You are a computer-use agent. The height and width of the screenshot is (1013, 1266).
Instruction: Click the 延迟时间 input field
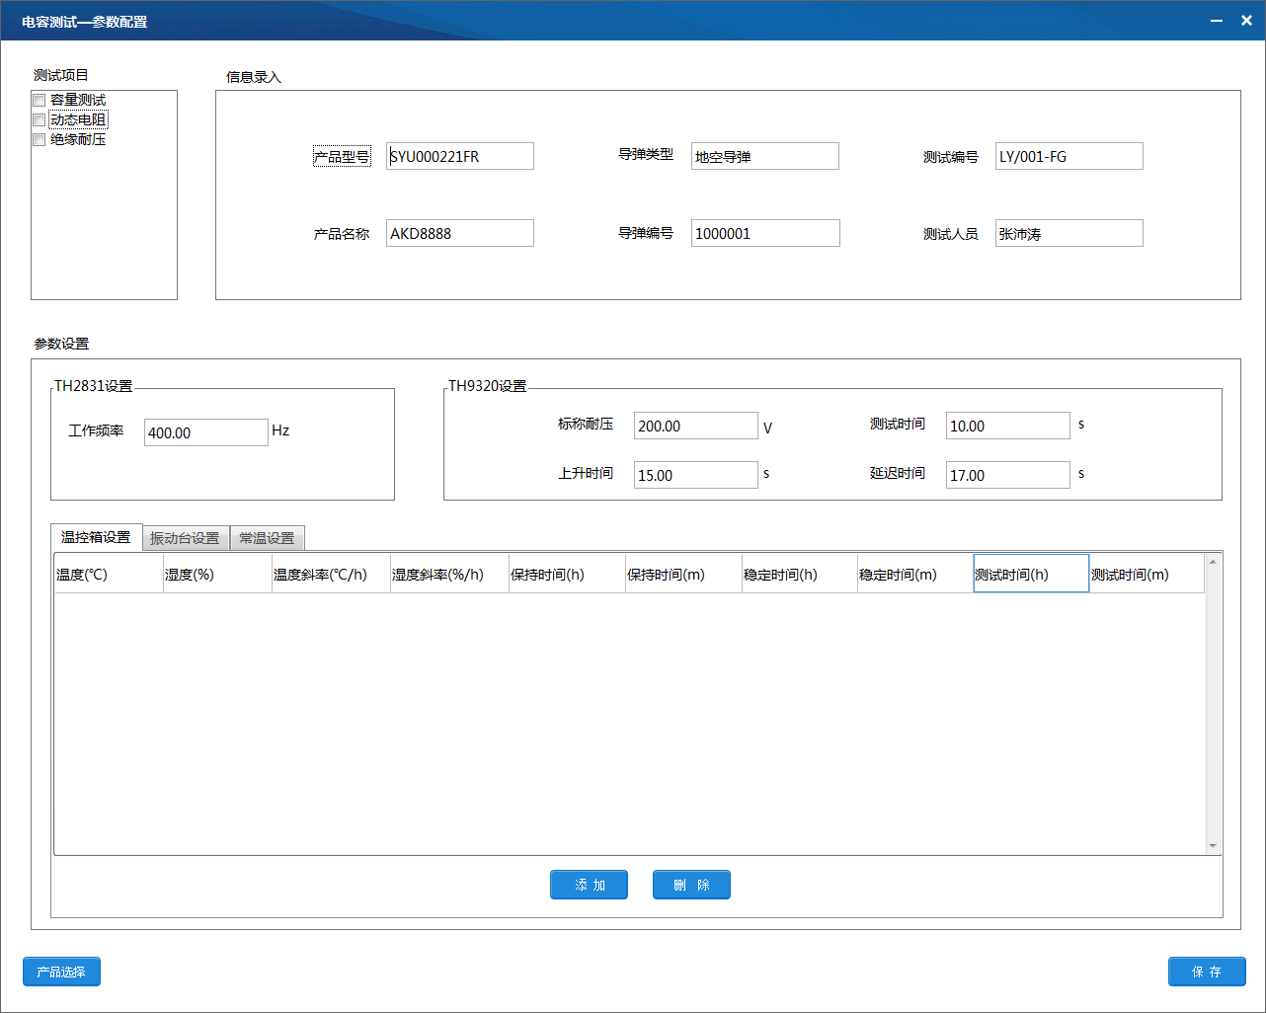1007,475
